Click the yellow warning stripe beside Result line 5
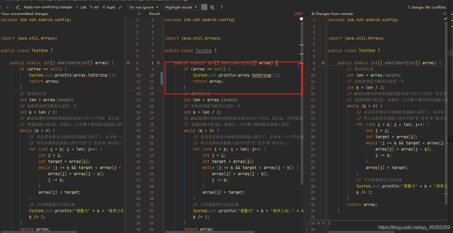This screenshot has height=233, width=453. point(301,45)
